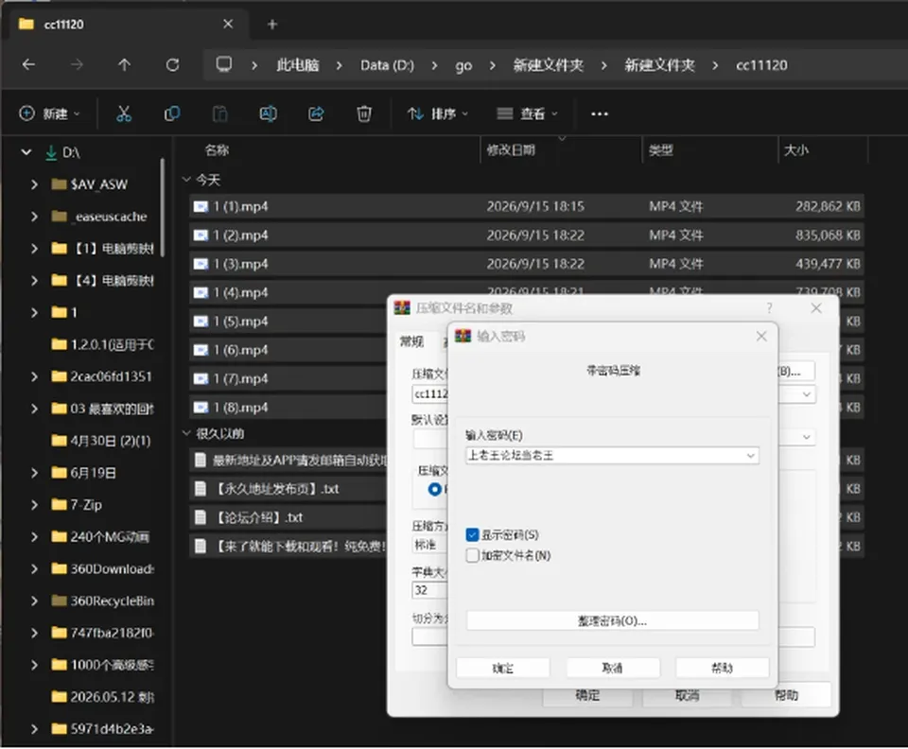Click the navigation pane vertical scrollbar

pyautogui.click(x=163, y=207)
